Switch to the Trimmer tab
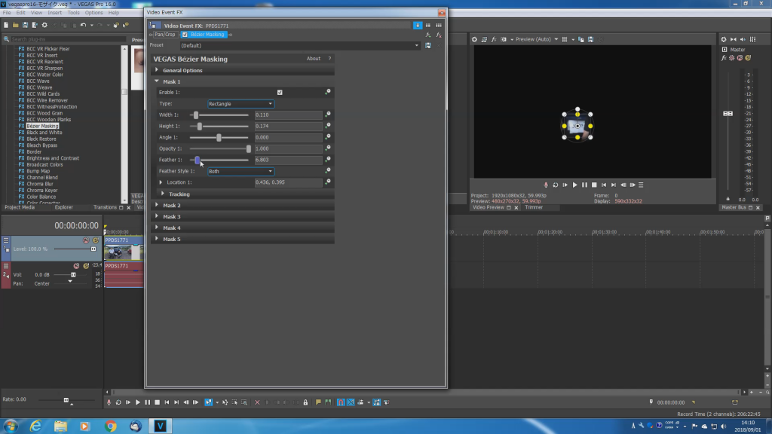The height and width of the screenshot is (434, 772). (534, 207)
